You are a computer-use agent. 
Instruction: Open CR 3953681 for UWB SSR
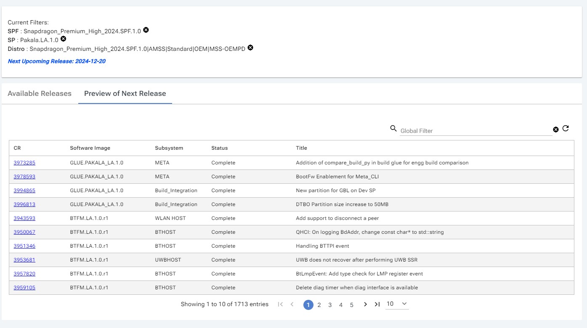[x=24, y=260]
